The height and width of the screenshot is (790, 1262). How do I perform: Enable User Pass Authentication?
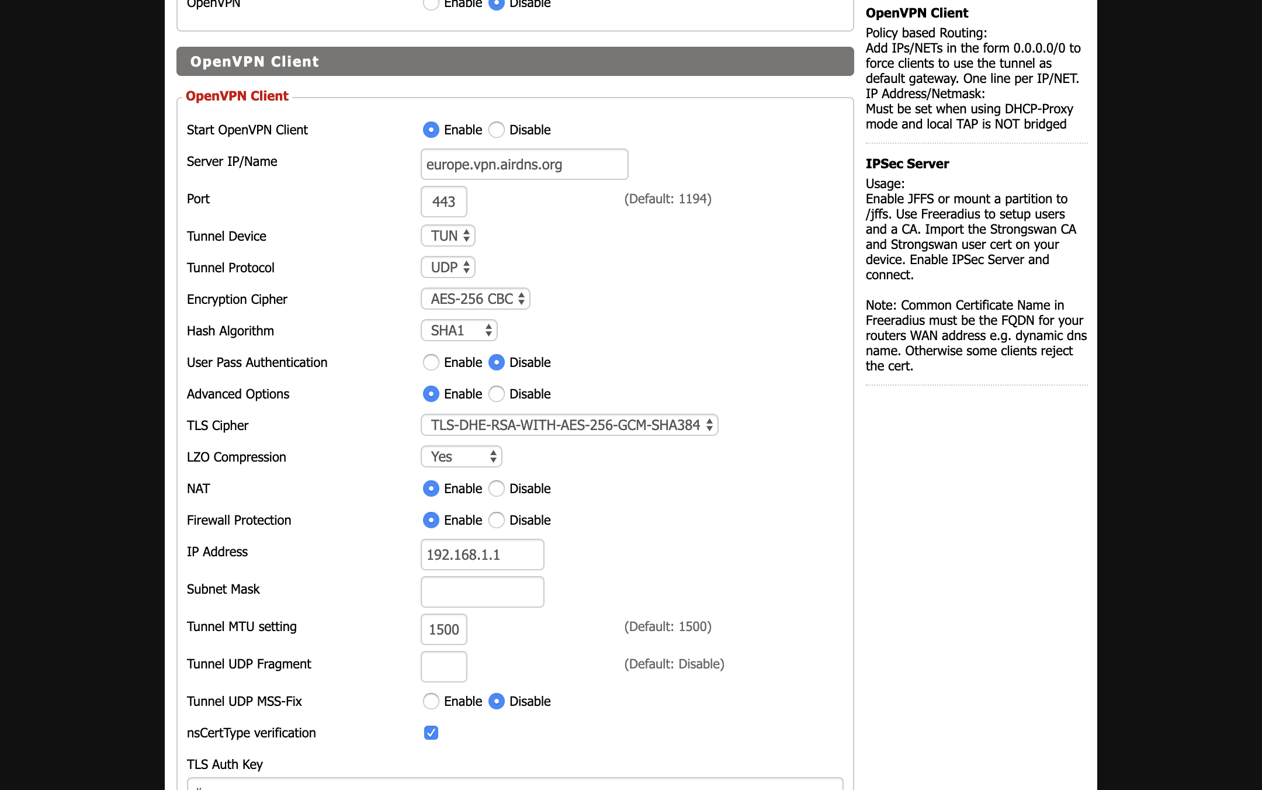pos(431,362)
